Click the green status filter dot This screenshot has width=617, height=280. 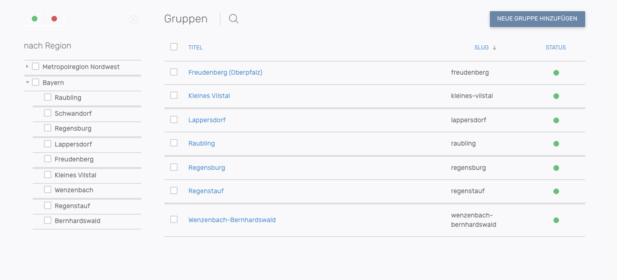(35, 19)
